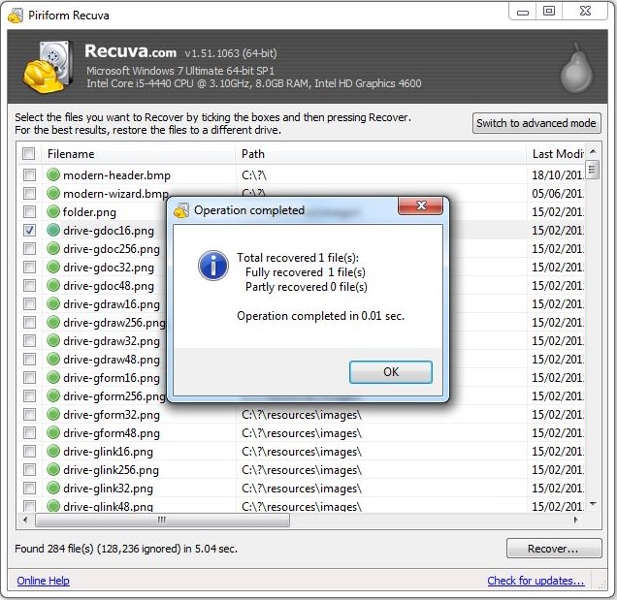Click the Recuva hard-hat drive logo

[48, 67]
